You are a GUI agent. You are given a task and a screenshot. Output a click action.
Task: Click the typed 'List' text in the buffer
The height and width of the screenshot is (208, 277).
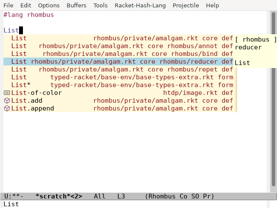click(x=11, y=30)
